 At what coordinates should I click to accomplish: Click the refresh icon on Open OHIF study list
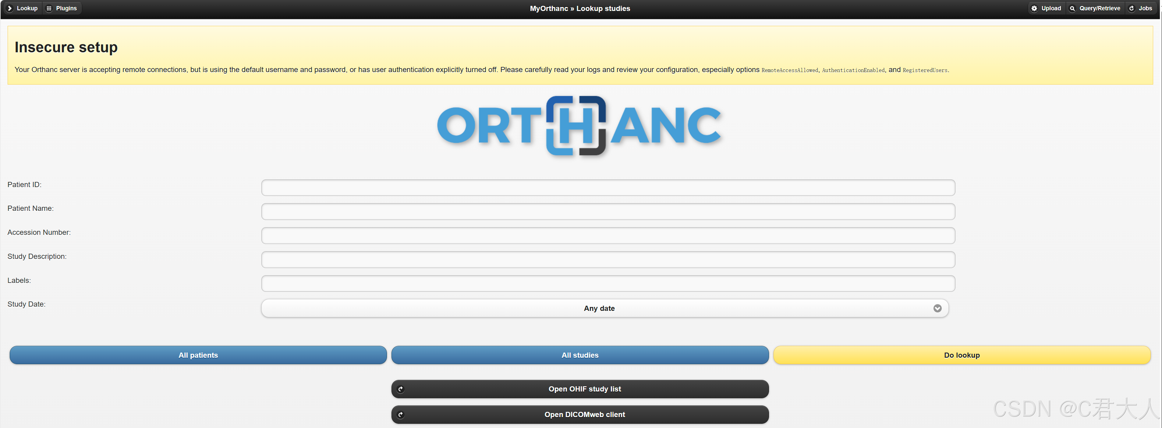(x=401, y=389)
